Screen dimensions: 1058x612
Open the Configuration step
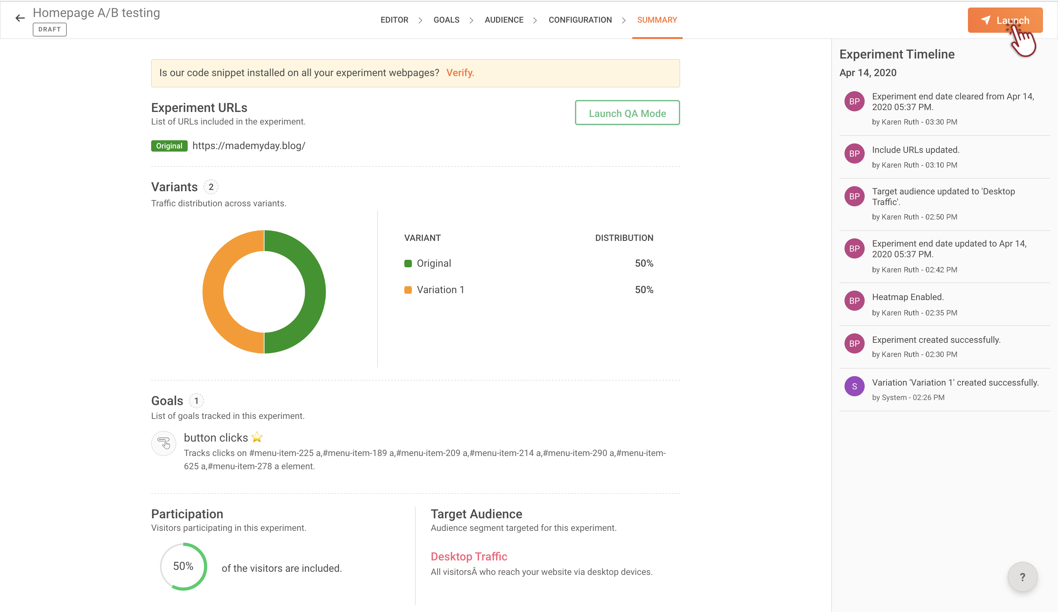(x=580, y=20)
